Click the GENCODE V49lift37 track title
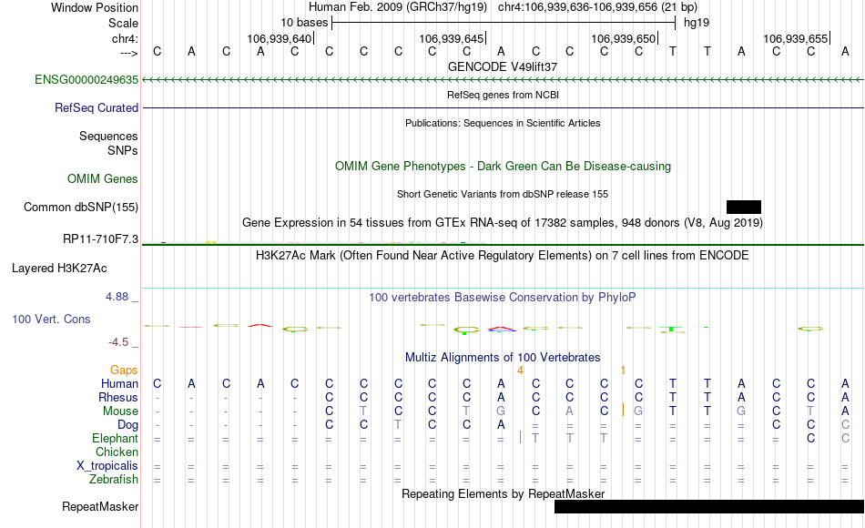 pyautogui.click(x=503, y=66)
